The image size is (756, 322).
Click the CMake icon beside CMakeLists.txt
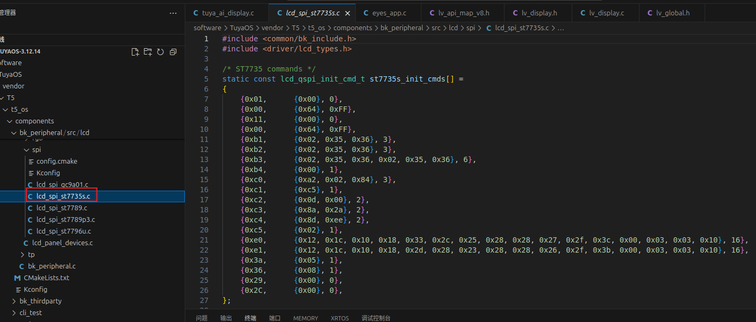click(17, 278)
